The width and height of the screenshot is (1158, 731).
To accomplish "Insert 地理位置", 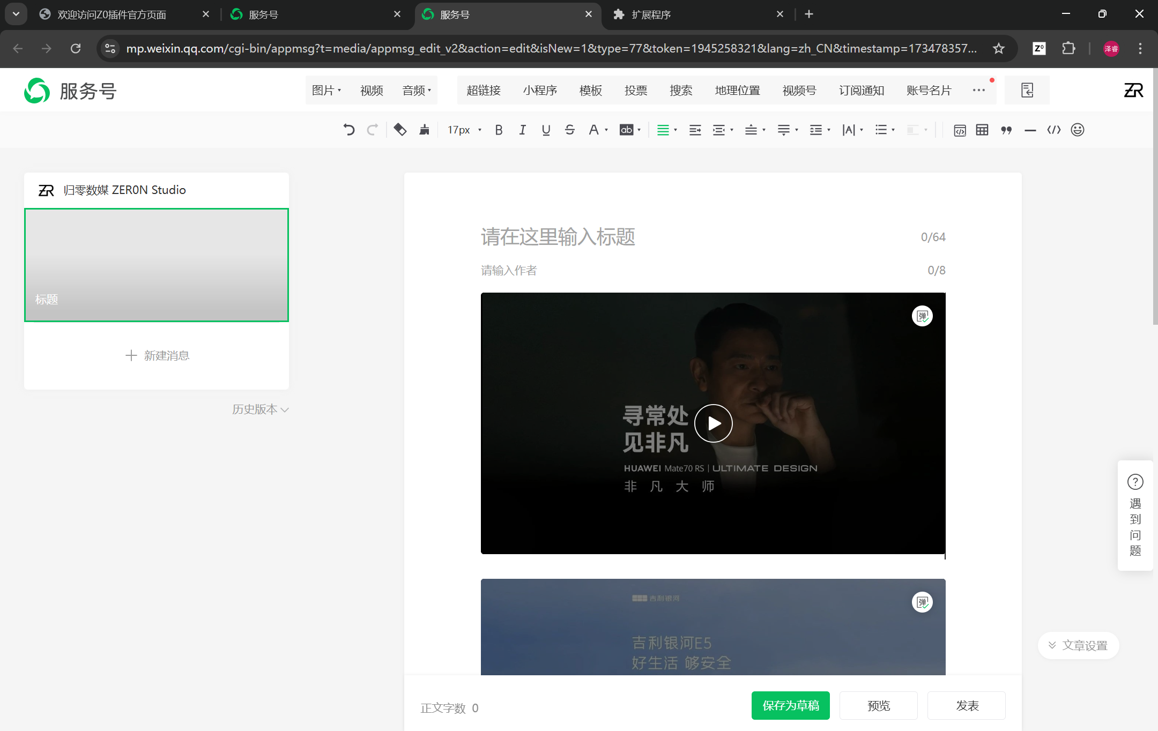I will pyautogui.click(x=738, y=91).
